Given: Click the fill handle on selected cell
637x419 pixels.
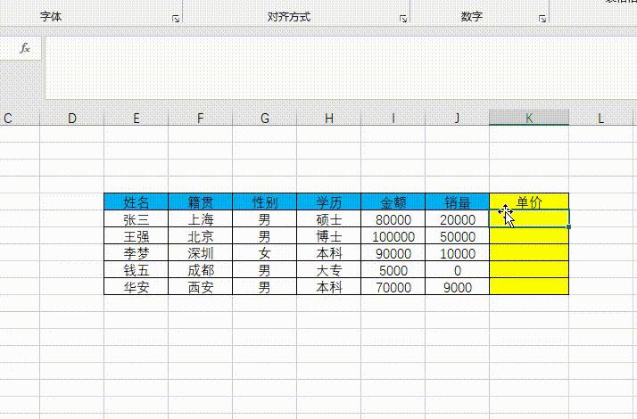Looking at the screenshot, I should point(568,227).
